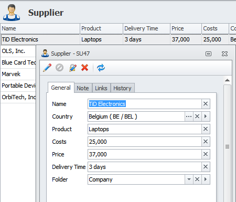Screen dimensions: 236x202
Task: Click the edit-form pencil and paper icon
Action: point(73,68)
